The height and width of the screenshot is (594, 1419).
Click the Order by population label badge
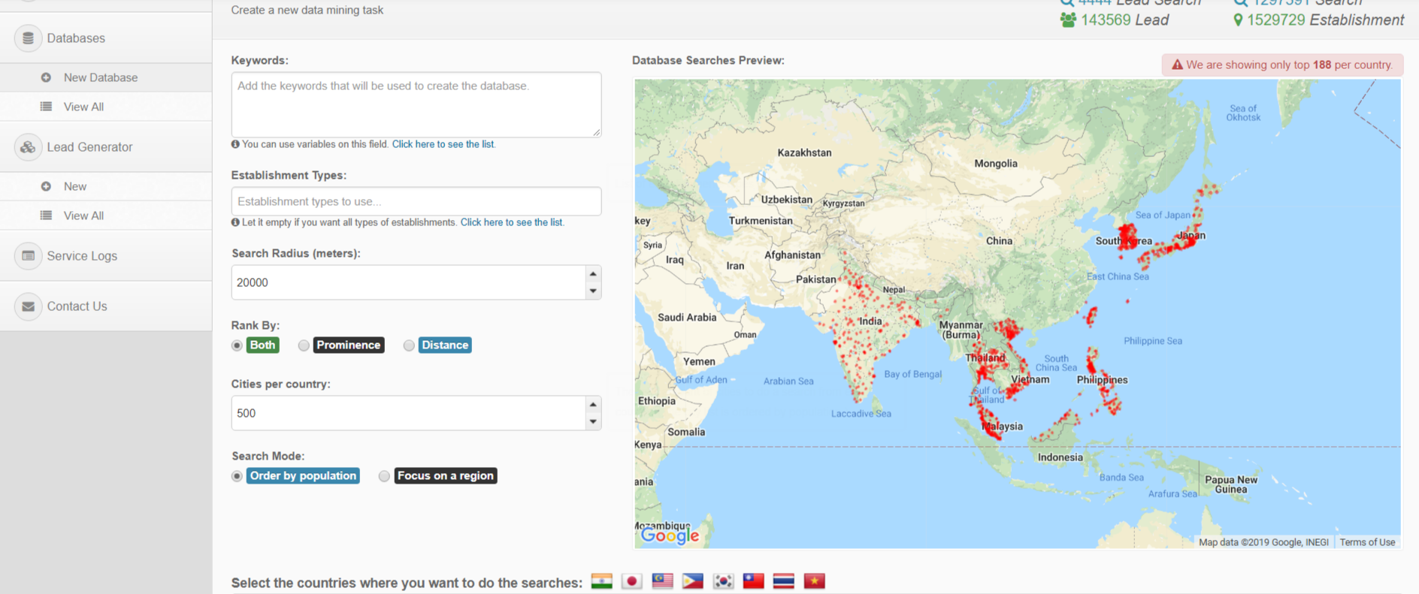tap(303, 476)
